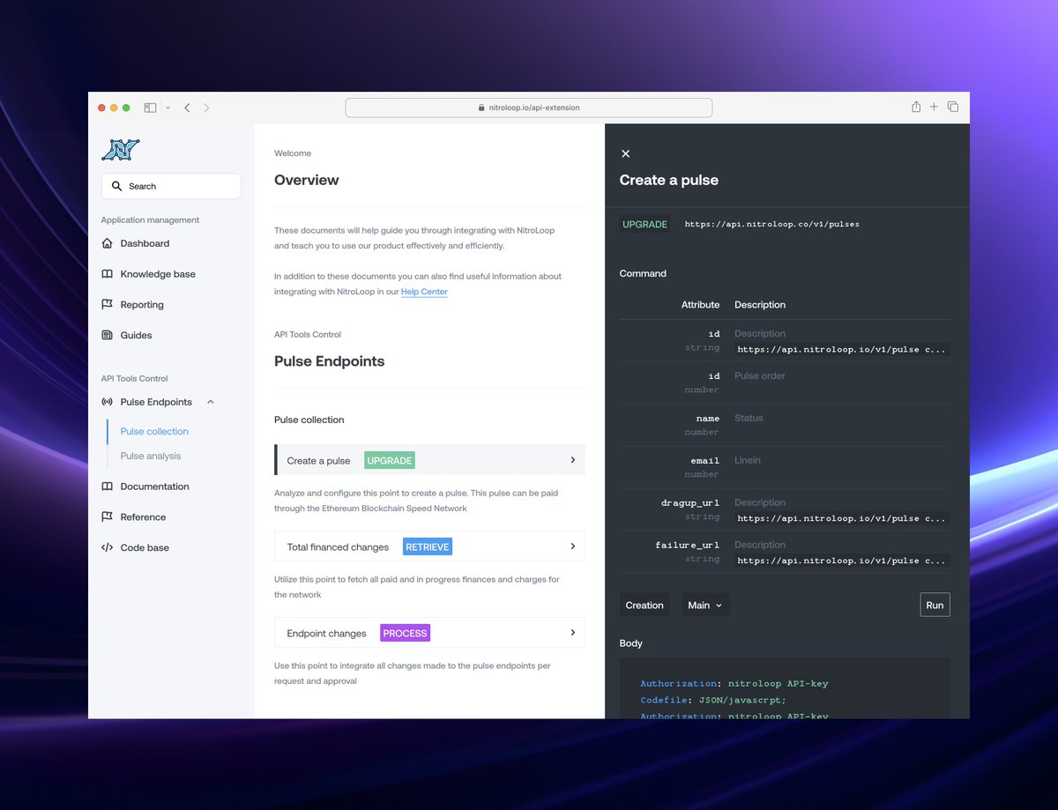Click the dragup_url value field

pos(842,518)
